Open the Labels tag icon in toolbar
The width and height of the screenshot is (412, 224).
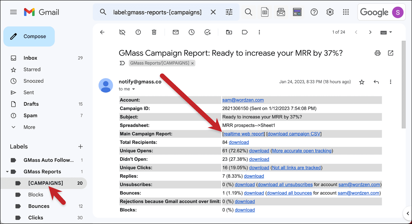coord(245,32)
